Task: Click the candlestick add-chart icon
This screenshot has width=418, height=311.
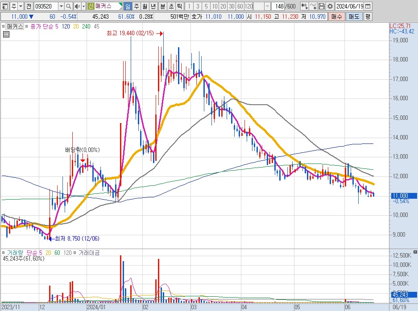Action: 304,6
